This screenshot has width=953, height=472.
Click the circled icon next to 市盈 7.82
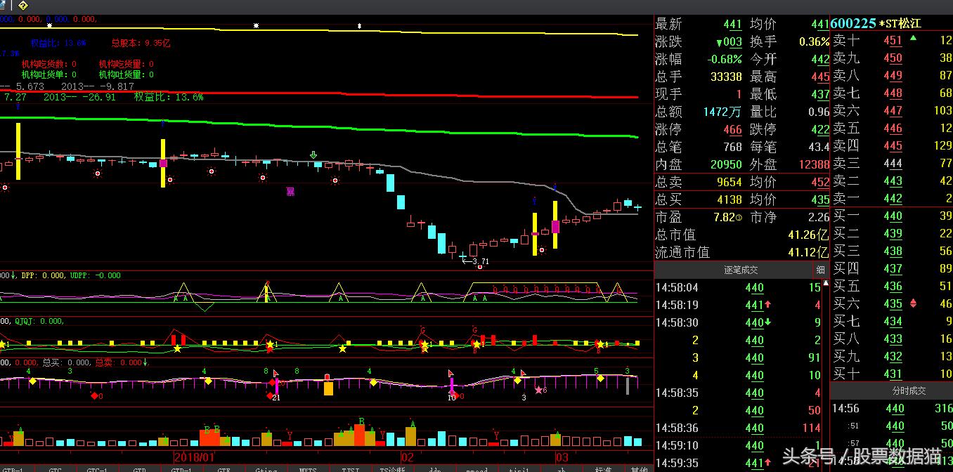[x=739, y=218]
